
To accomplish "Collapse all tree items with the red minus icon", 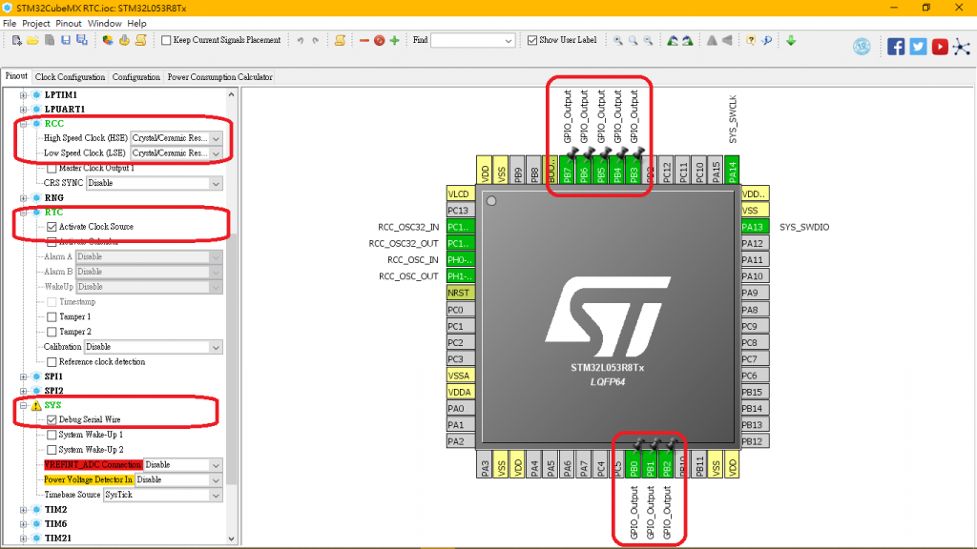I will (x=364, y=40).
